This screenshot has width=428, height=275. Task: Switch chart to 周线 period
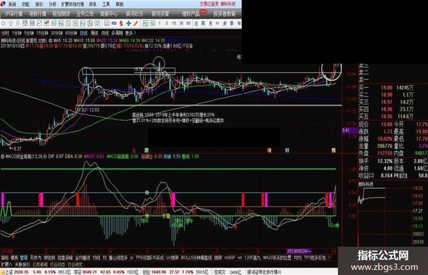point(94,33)
